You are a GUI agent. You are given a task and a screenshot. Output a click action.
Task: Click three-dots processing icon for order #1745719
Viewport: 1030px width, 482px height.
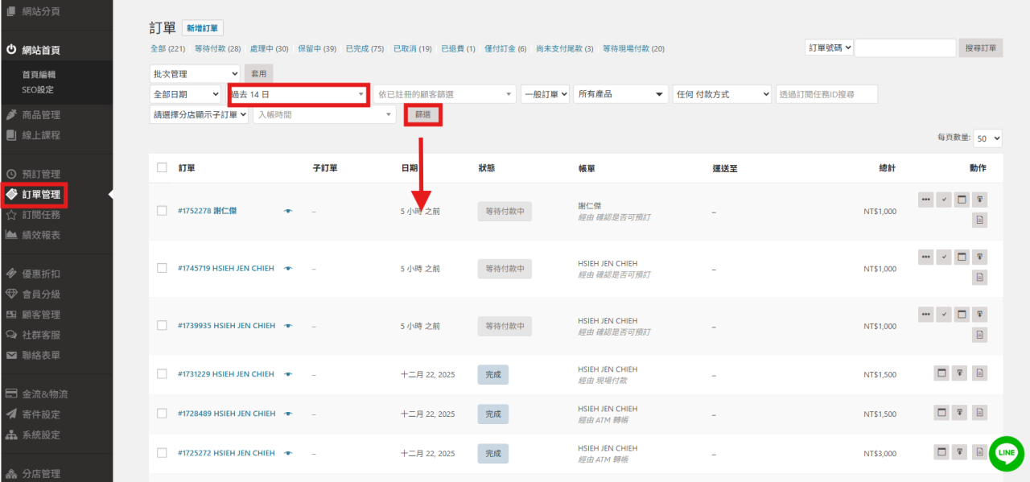click(926, 257)
